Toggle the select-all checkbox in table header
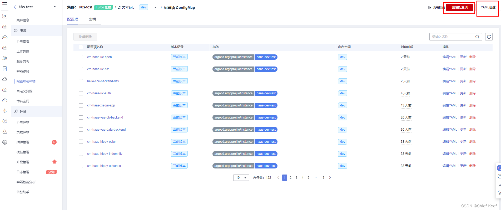The height and width of the screenshot is (210, 501). pos(81,47)
